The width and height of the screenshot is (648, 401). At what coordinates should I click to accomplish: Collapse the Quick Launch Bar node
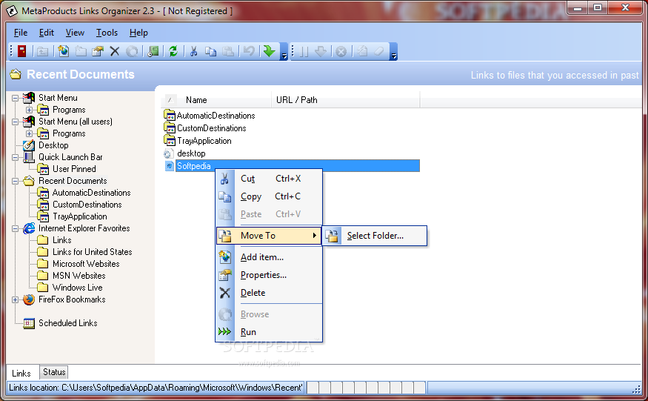[x=16, y=157]
